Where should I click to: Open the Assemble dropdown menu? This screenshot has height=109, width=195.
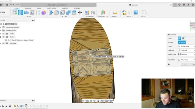pyautogui.click(x=90, y=16)
